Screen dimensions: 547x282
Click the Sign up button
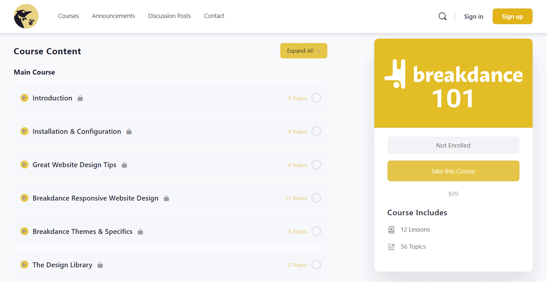pyautogui.click(x=512, y=16)
